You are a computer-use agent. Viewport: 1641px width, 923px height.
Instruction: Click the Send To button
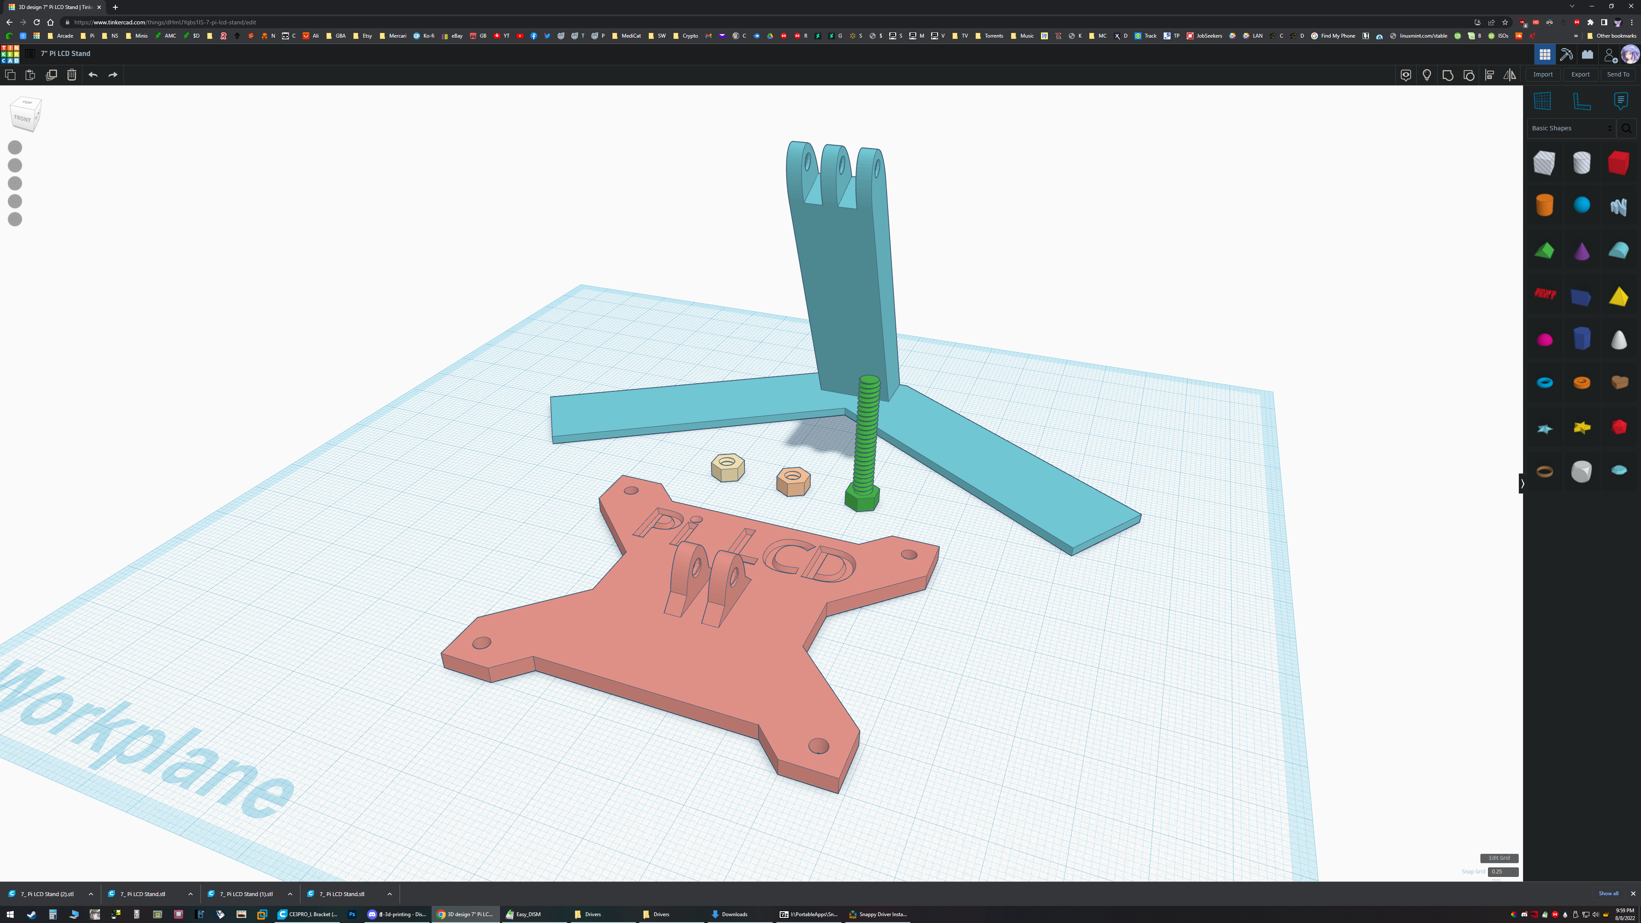pos(1618,74)
